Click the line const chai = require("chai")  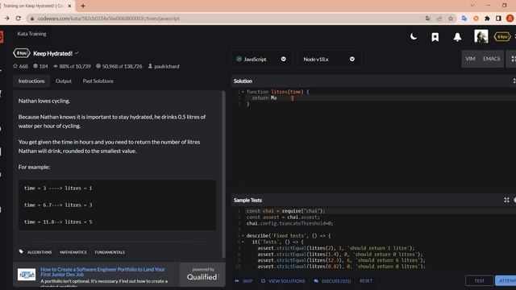pos(285,211)
